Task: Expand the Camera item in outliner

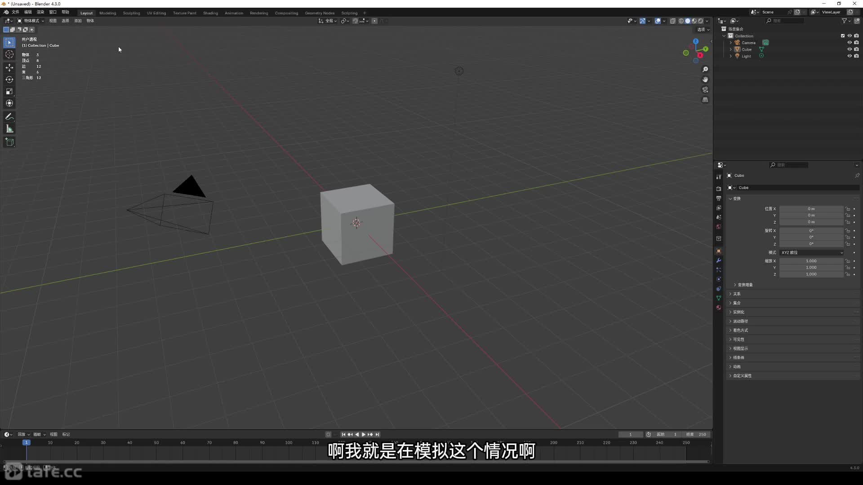Action: click(731, 43)
